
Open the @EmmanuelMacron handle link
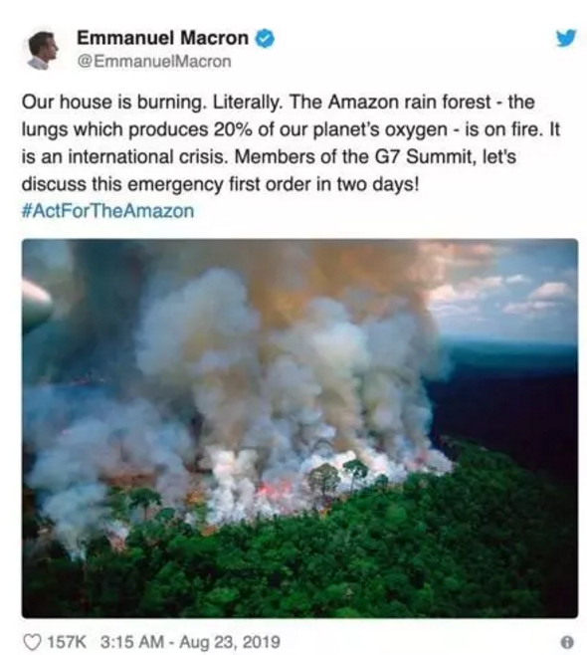(154, 62)
